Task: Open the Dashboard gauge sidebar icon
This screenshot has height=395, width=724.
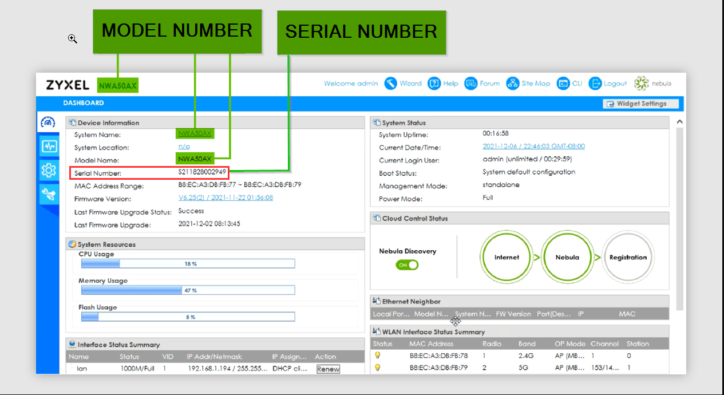Action: coord(49,122)
